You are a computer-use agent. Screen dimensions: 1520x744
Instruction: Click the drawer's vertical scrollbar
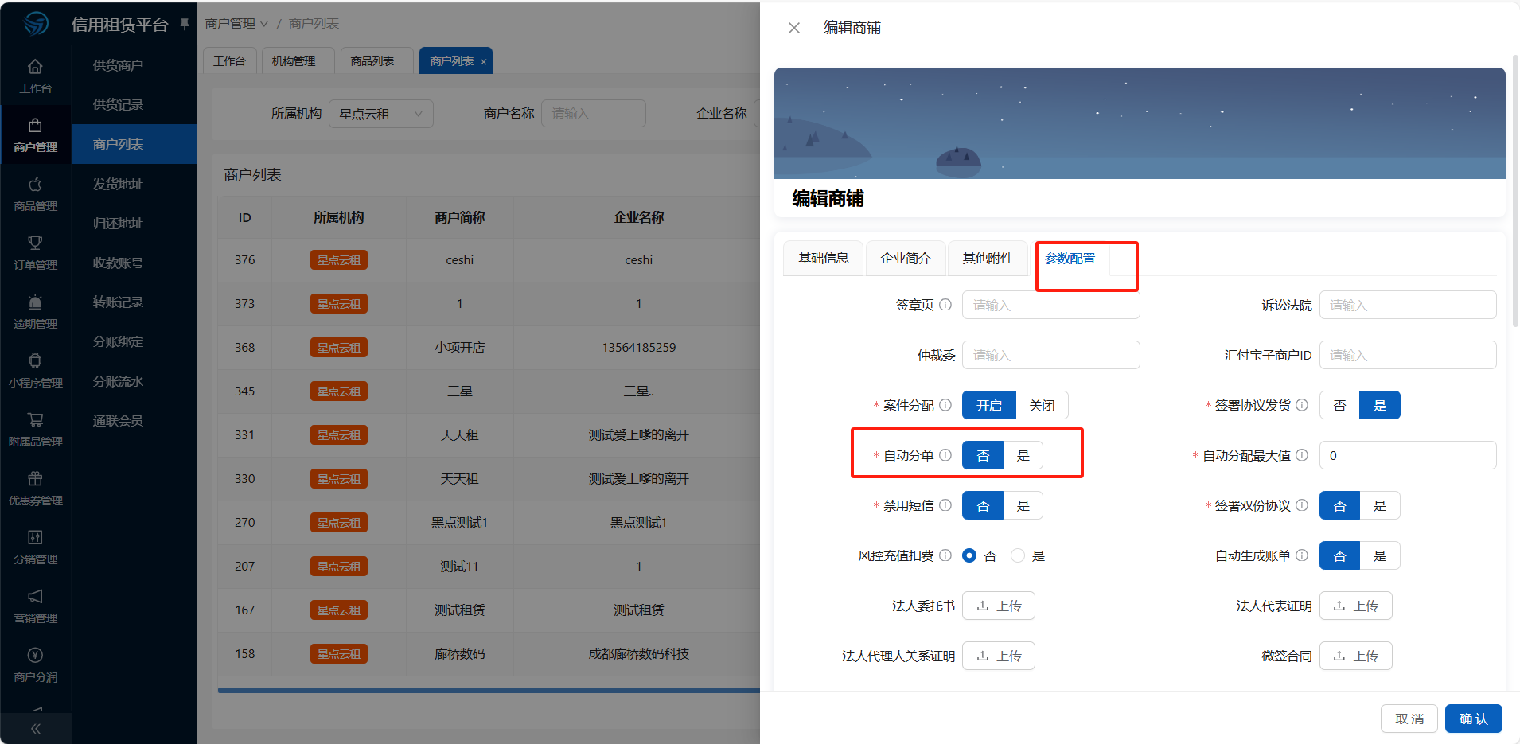[x=1515, y=191]
